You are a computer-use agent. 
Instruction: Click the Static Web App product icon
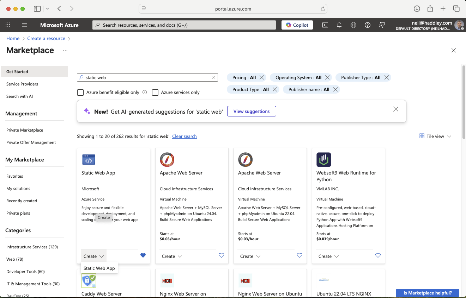pos(89,159)
